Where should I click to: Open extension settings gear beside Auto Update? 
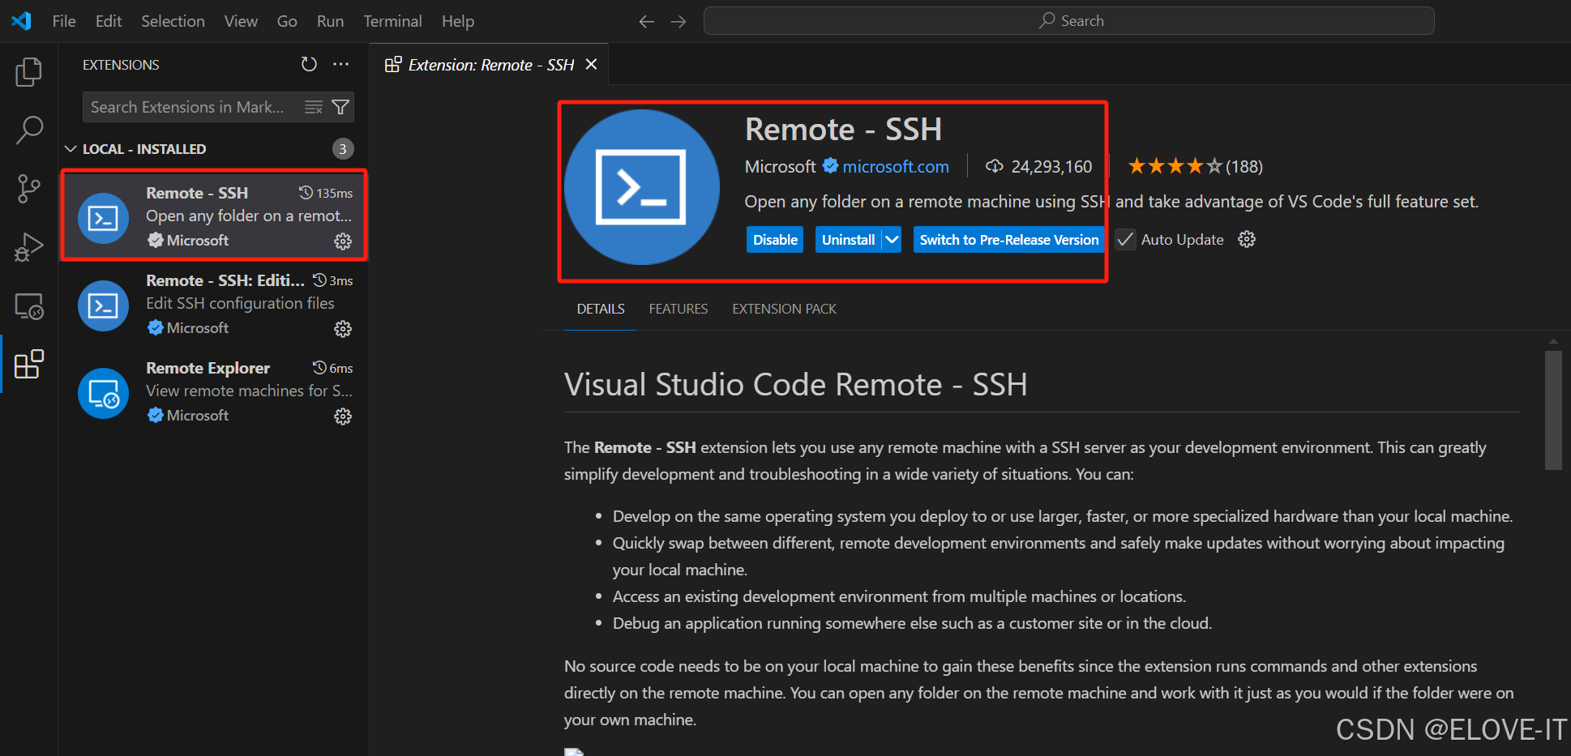point(1247,239)
